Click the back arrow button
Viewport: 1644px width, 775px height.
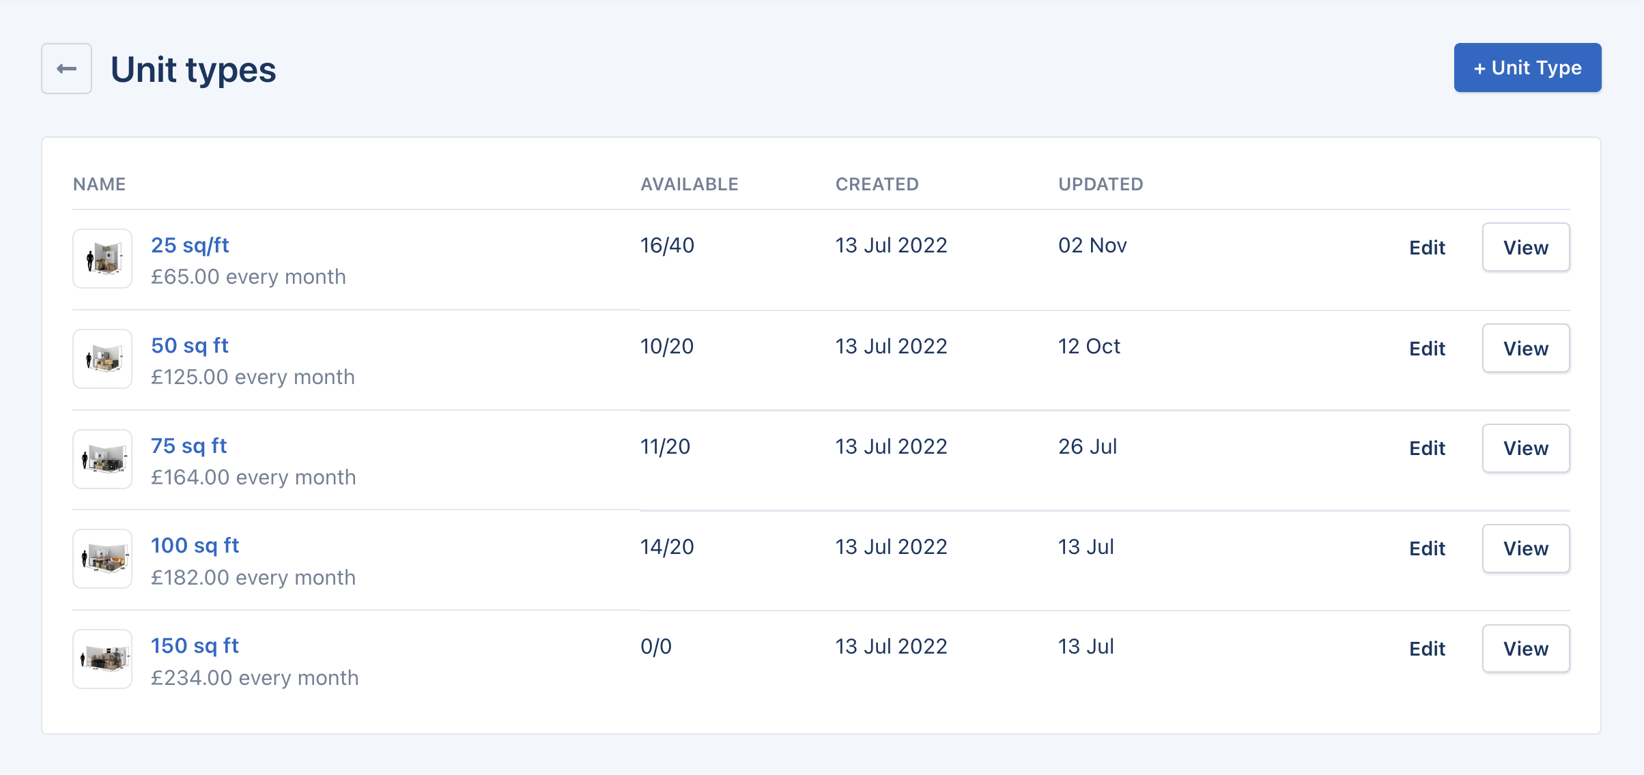pyautogui.click(x=66, y=68)
